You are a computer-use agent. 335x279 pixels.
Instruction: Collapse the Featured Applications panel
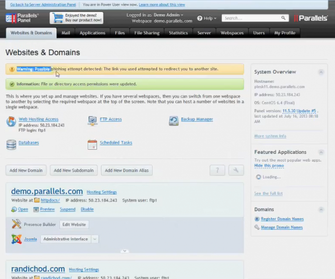click(321, 152)
